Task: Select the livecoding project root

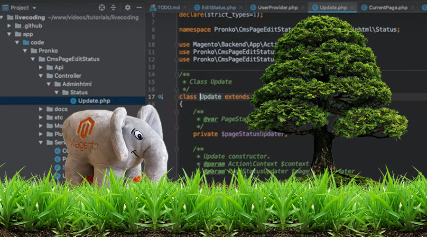Action: (30, 18)
